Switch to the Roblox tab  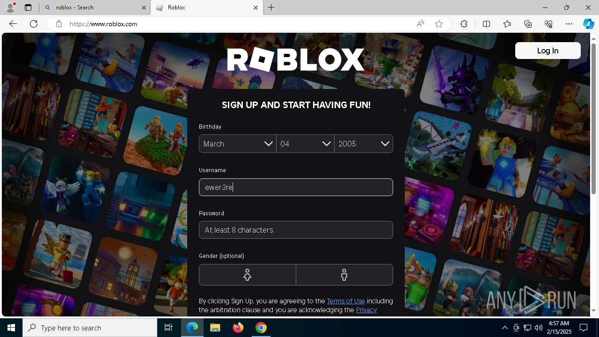click(x=206, y=7)
